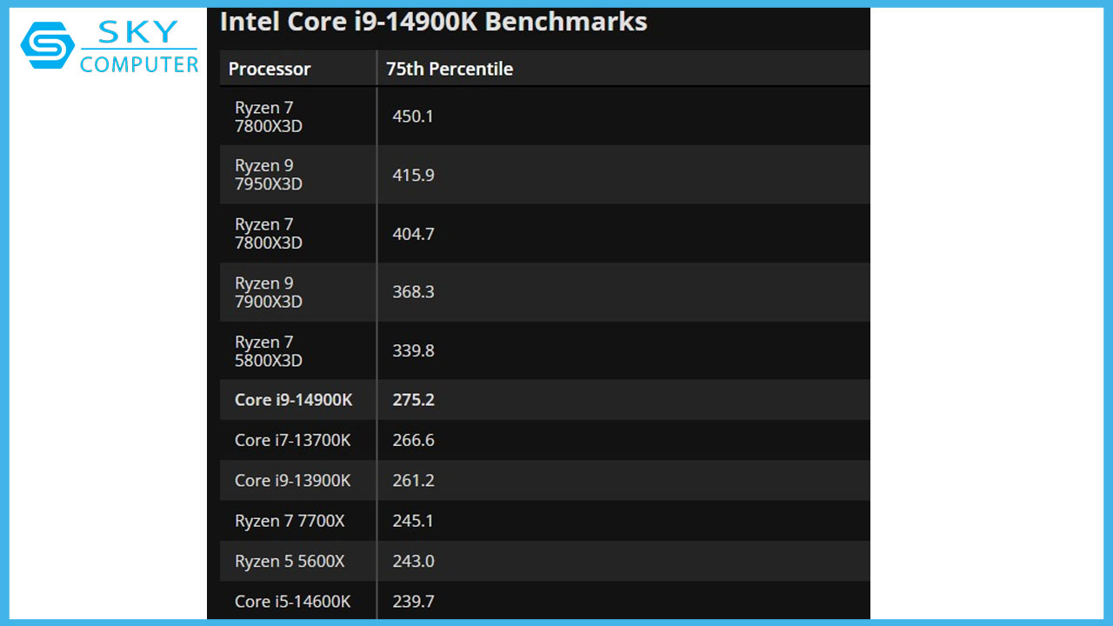The width and height of the screenshot is (1113, 626).
Task: Click the 339.8 score value
Action: 413,351
